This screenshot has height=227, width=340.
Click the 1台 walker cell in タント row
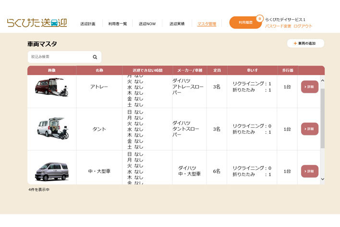[x=287, y=129]
